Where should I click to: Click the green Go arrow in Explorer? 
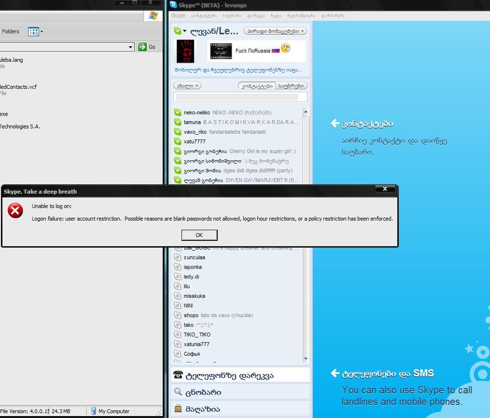tap(142, 46)
